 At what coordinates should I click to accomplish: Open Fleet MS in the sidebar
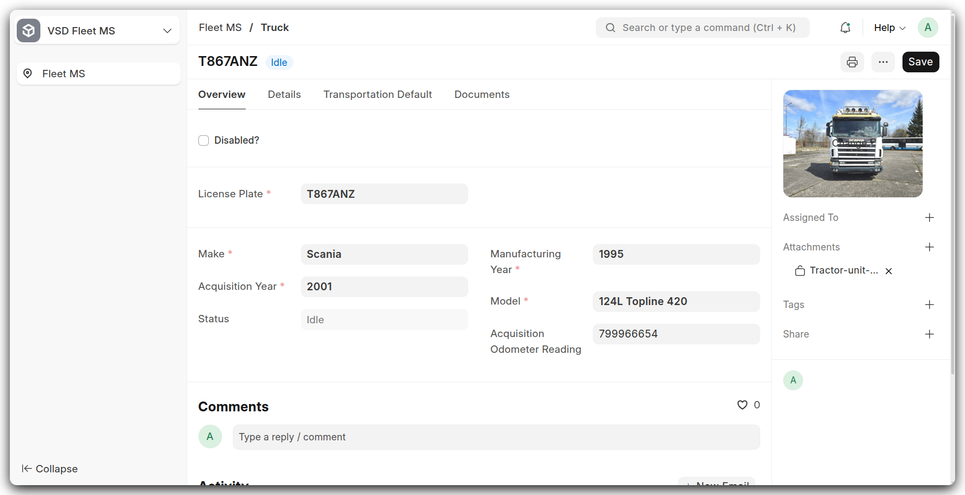point(98,73)
